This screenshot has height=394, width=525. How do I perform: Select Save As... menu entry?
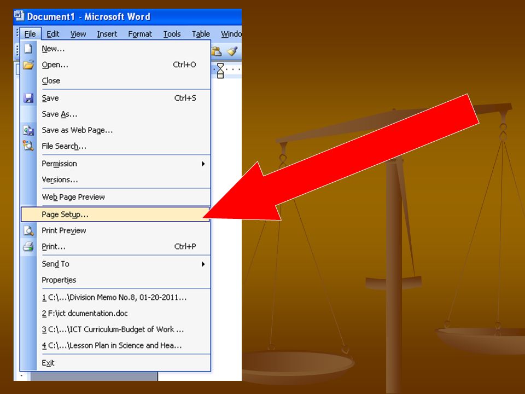[x=115, y=114]
